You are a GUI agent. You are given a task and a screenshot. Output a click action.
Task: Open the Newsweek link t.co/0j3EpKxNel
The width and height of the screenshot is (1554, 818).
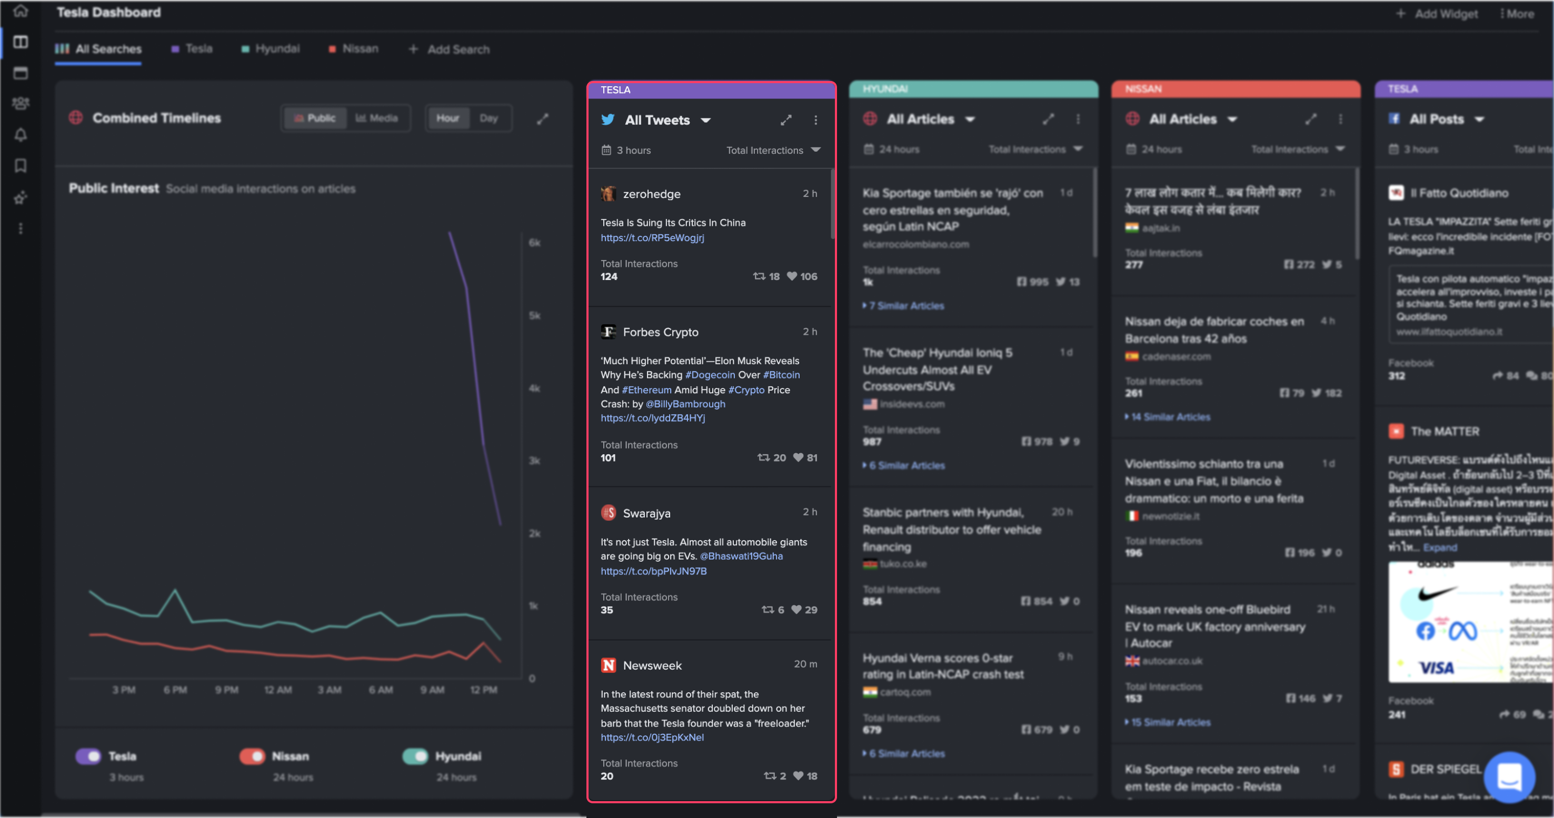[652, 737]
